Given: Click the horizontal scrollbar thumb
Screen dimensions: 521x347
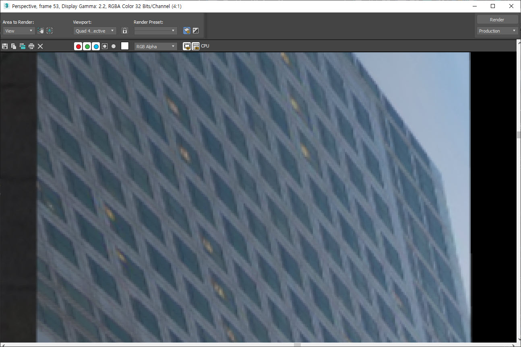Looking at the screenshot, I should [297, 345].
